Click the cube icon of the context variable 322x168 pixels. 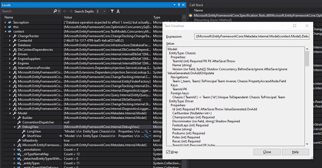click(x=10, y=31)
